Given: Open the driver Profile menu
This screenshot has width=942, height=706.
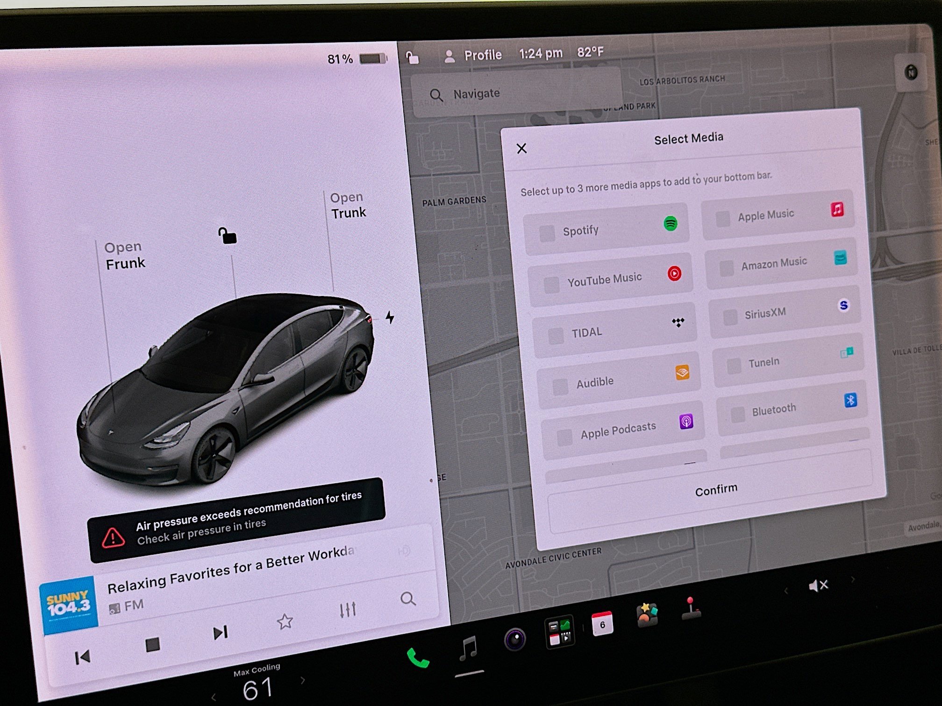Looking at the screenshot, I should [472, 56].
